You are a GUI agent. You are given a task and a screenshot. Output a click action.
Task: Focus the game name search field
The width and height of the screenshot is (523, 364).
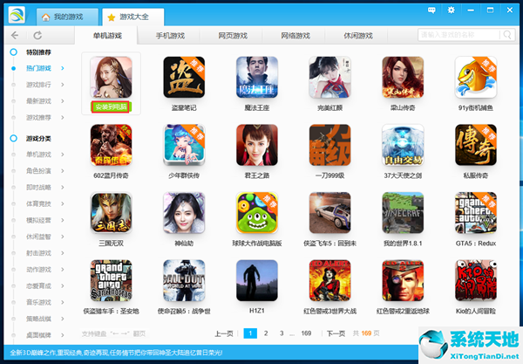click(459, 35)
